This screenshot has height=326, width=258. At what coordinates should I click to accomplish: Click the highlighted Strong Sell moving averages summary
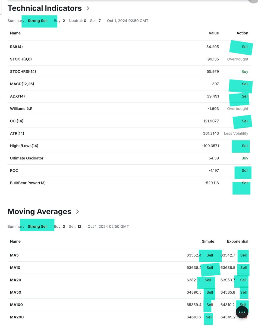pos(38,227)
